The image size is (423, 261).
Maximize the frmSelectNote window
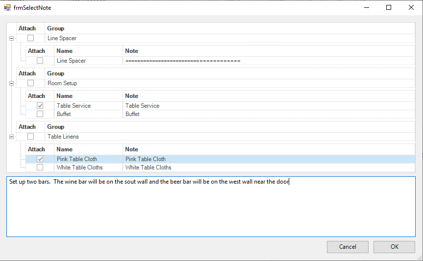click(x=389, y=7)
